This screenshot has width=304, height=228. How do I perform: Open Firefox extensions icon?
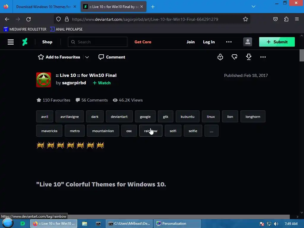click(286, 19)
